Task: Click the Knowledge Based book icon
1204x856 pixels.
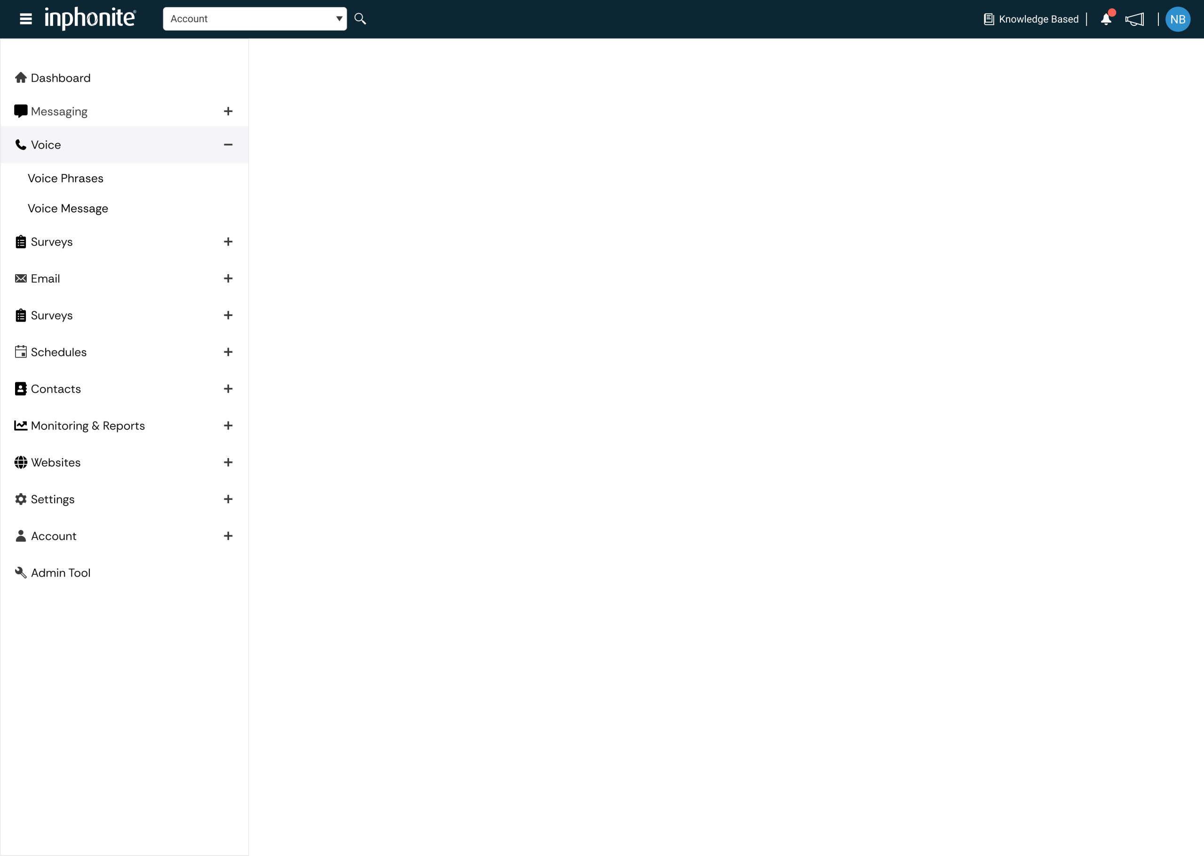Action: (989, 19)
